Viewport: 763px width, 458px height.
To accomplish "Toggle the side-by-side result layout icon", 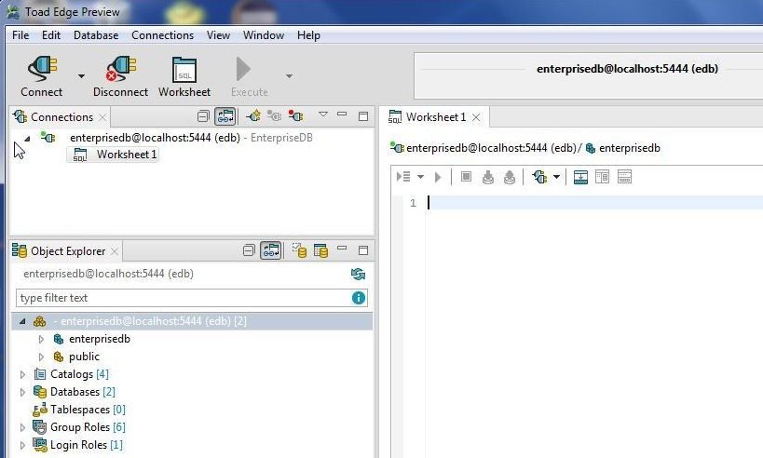I will 603,177.
